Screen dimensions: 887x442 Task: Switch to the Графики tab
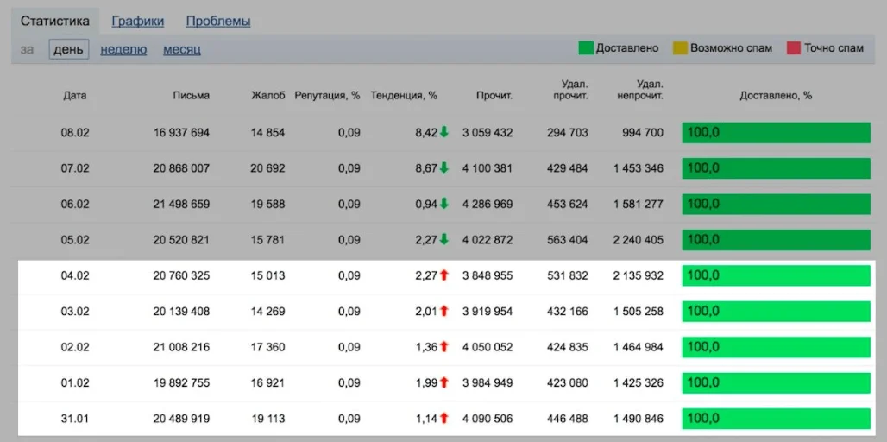pos(138,21)
